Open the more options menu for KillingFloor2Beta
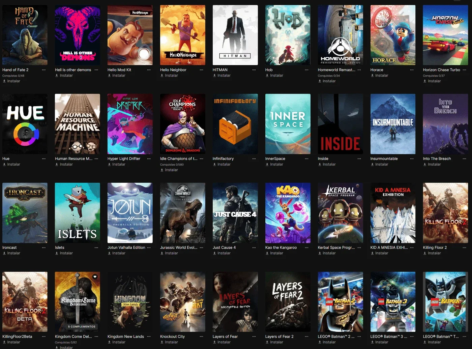 [44, 337]
